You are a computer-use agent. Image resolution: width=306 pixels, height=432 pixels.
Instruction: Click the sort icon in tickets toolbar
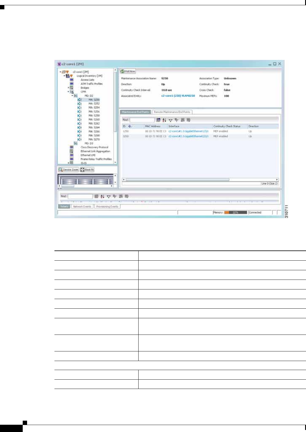102,196
